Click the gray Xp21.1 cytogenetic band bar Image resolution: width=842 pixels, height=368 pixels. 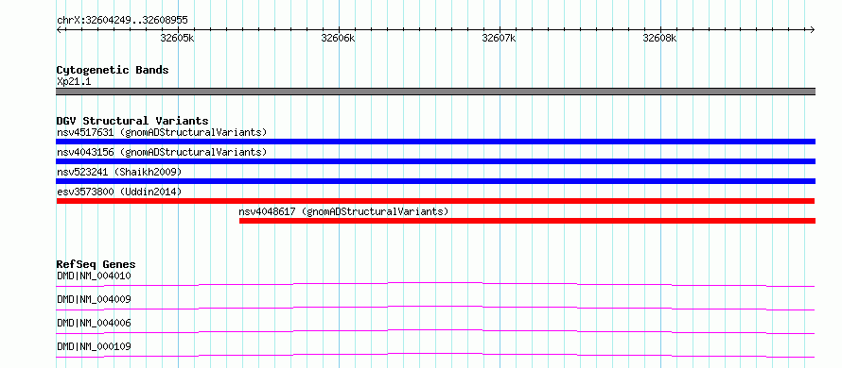(x=435, y=92)
